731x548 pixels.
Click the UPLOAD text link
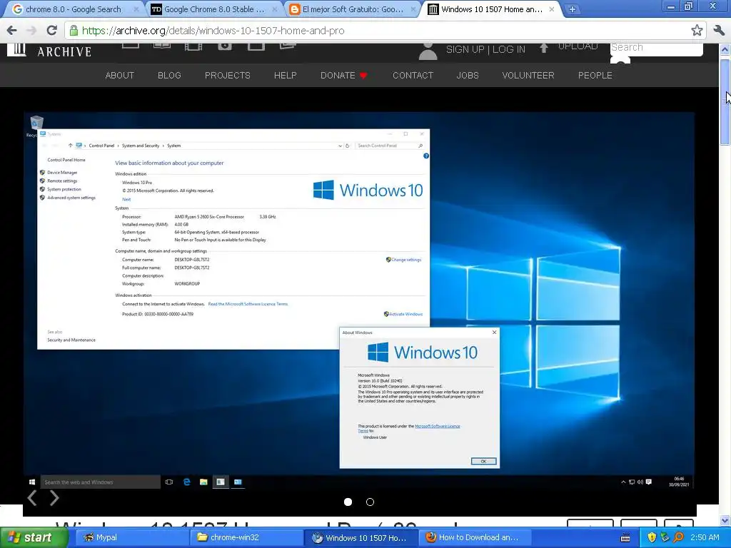coord(578,46)
